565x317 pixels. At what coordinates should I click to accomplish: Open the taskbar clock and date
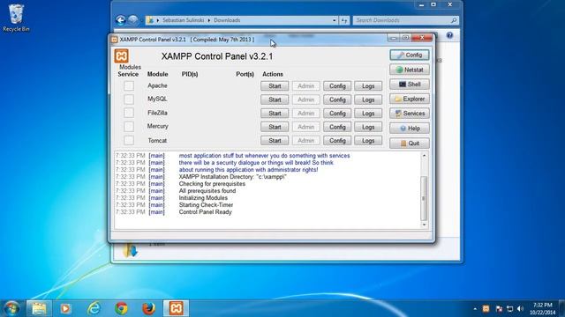(542, 309)
